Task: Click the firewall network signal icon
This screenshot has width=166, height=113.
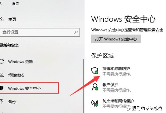Action: [95, 103]
